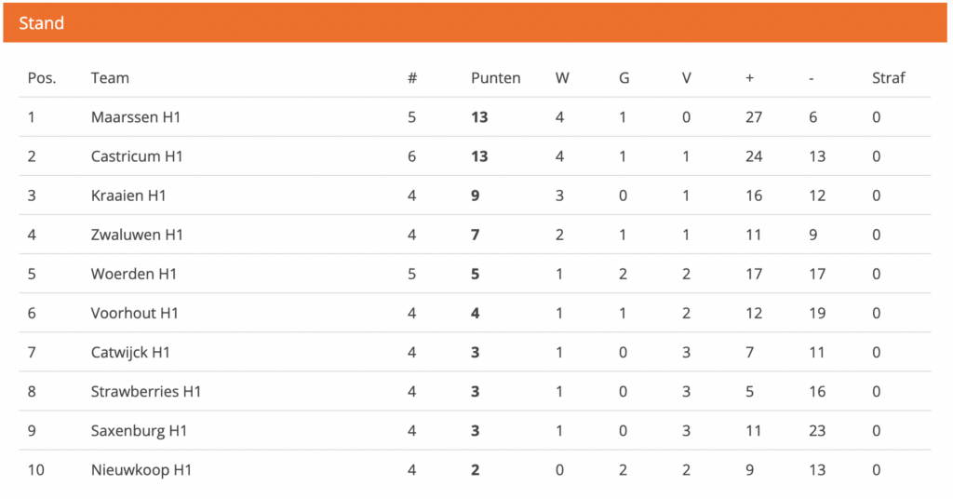Screen dimensions: 953x499
Task: Select the Zwaluwen H1 row
Action: (475, 235)
